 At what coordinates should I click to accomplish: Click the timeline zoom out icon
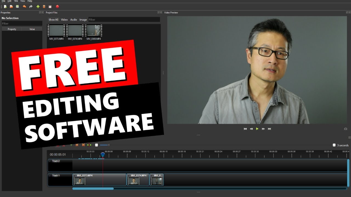(96, 145)
